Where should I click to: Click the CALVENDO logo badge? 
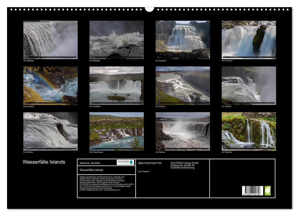[125, 162]
